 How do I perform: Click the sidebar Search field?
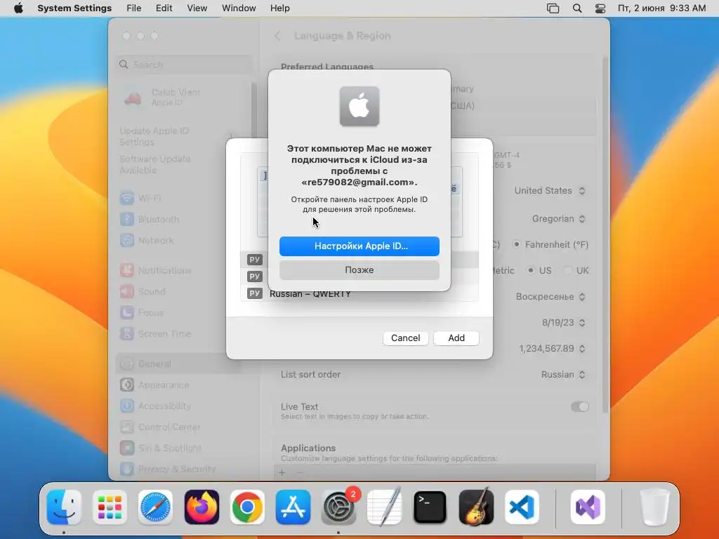[183, 65]
